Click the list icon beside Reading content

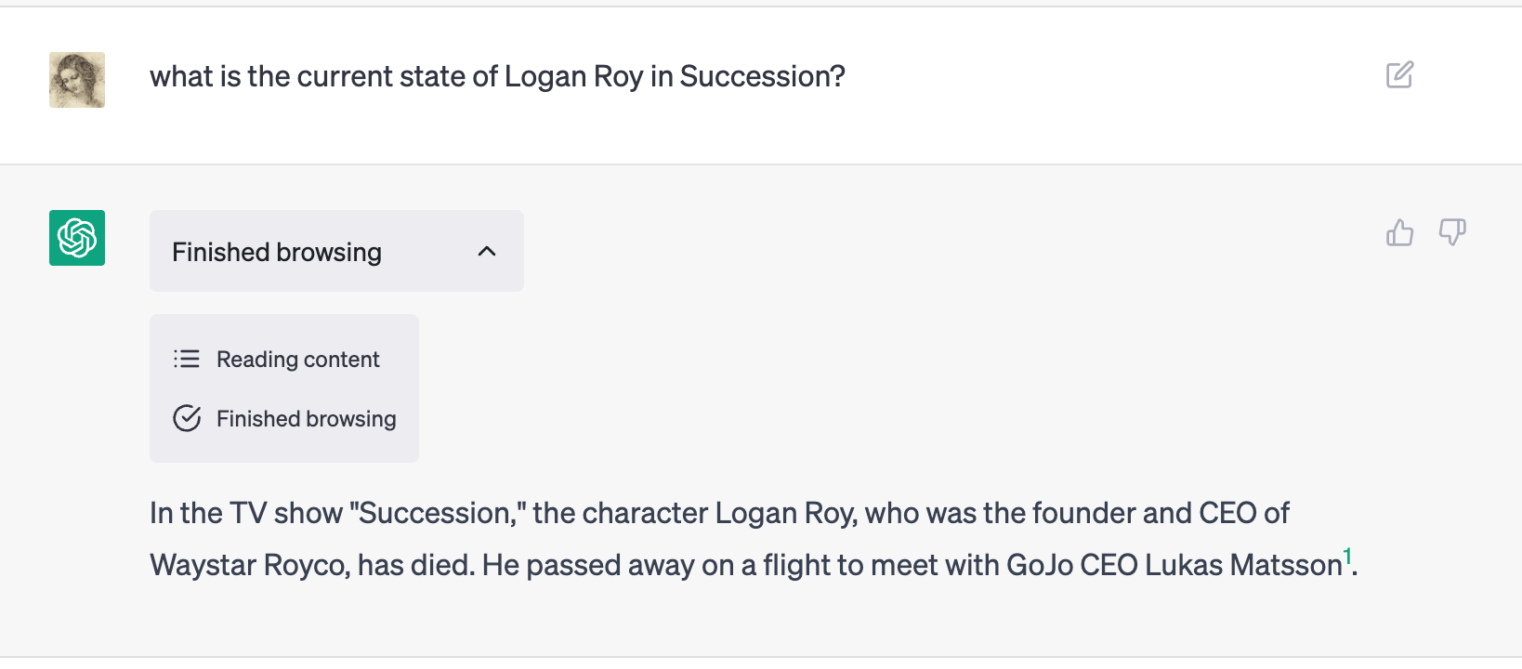pyautogui.click(x=188, y=359)
